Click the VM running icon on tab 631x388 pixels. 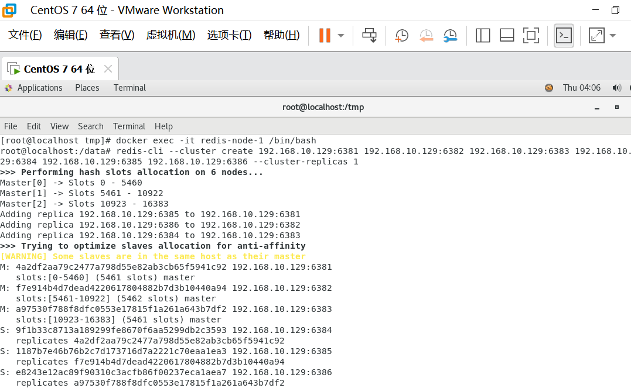click(x=13, y=68)
